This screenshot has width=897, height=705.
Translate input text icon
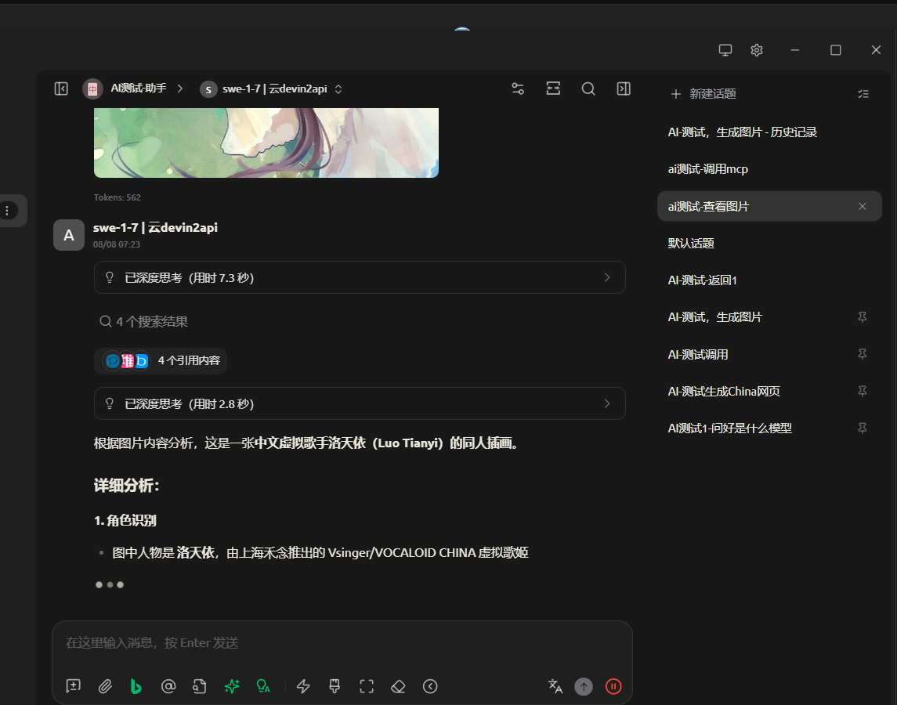[555, 686]
